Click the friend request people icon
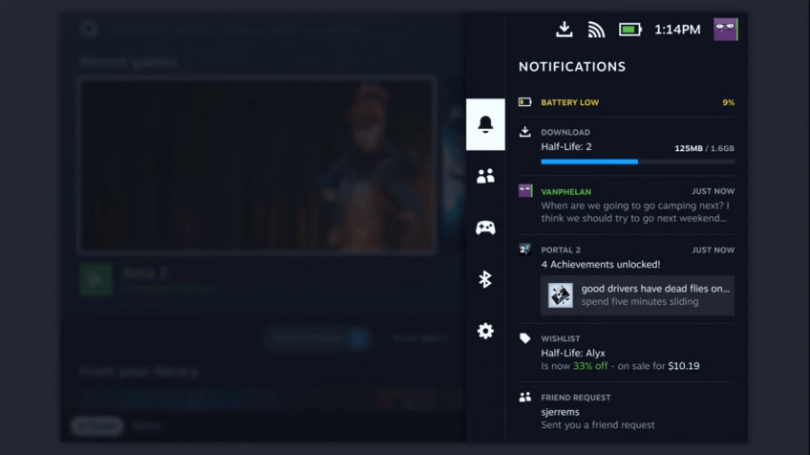This screenshot has width=810, height=455. 524,397
